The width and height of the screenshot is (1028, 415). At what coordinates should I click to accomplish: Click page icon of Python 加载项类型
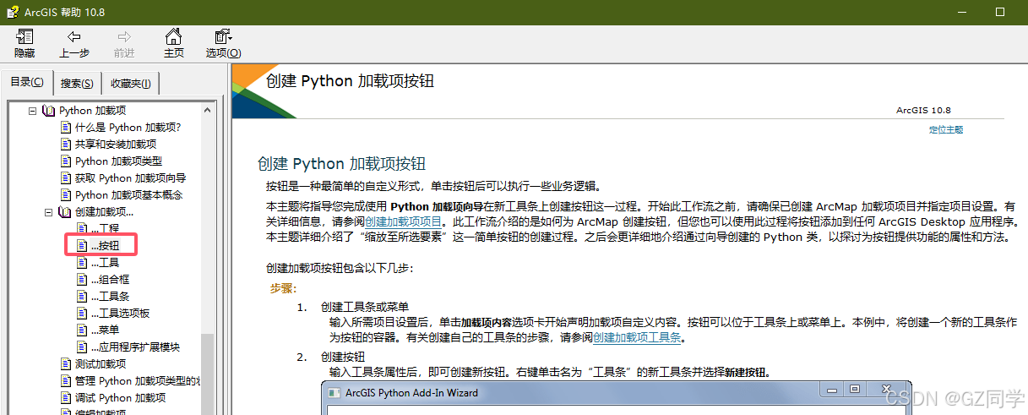tap(66, 161)
